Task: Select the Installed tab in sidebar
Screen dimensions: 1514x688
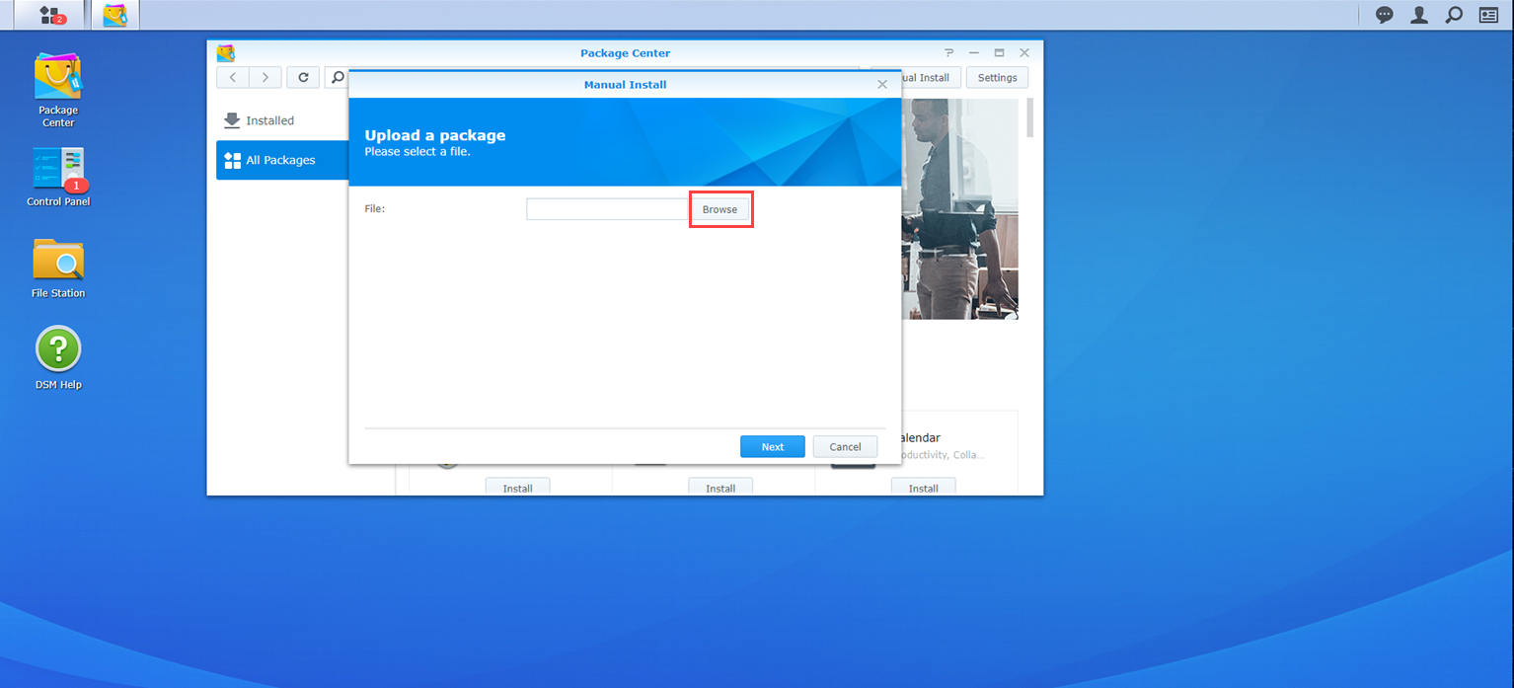Action: tap(269, 120)
